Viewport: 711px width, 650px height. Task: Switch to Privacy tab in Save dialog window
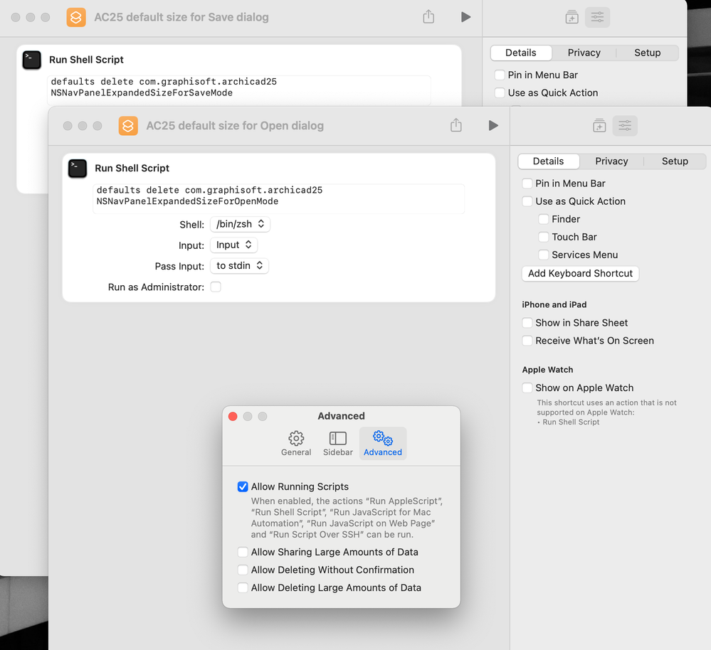click(x=584, y=53)
